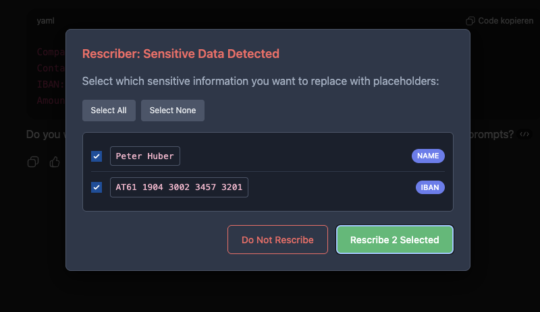540x312 pixels.
Task: Click the IBAN type badge
Action: click(429, 187)
